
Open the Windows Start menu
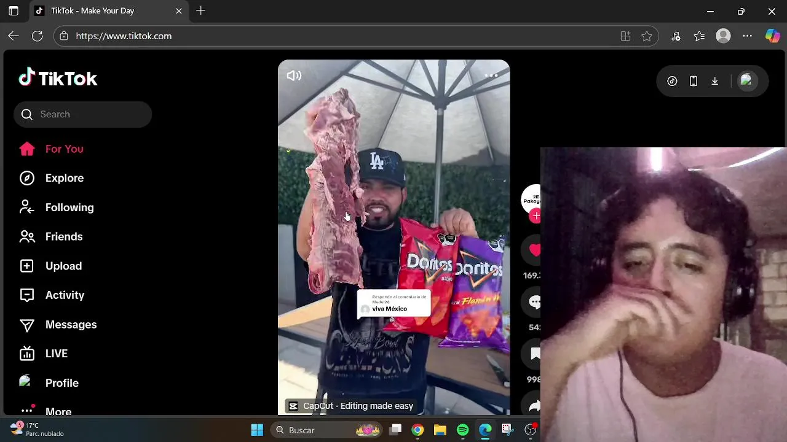point(257,430)
